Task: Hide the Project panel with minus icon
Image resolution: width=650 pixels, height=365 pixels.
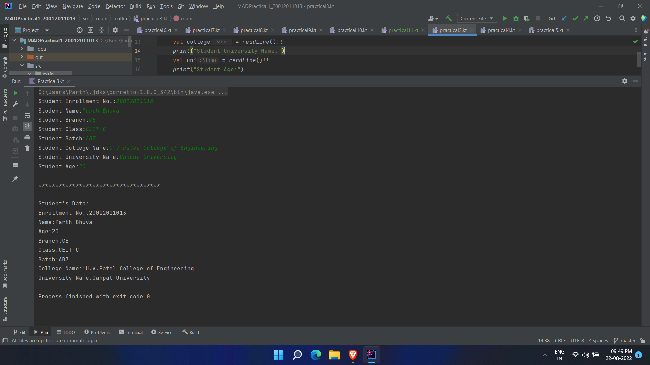Action: pos(127,30)
